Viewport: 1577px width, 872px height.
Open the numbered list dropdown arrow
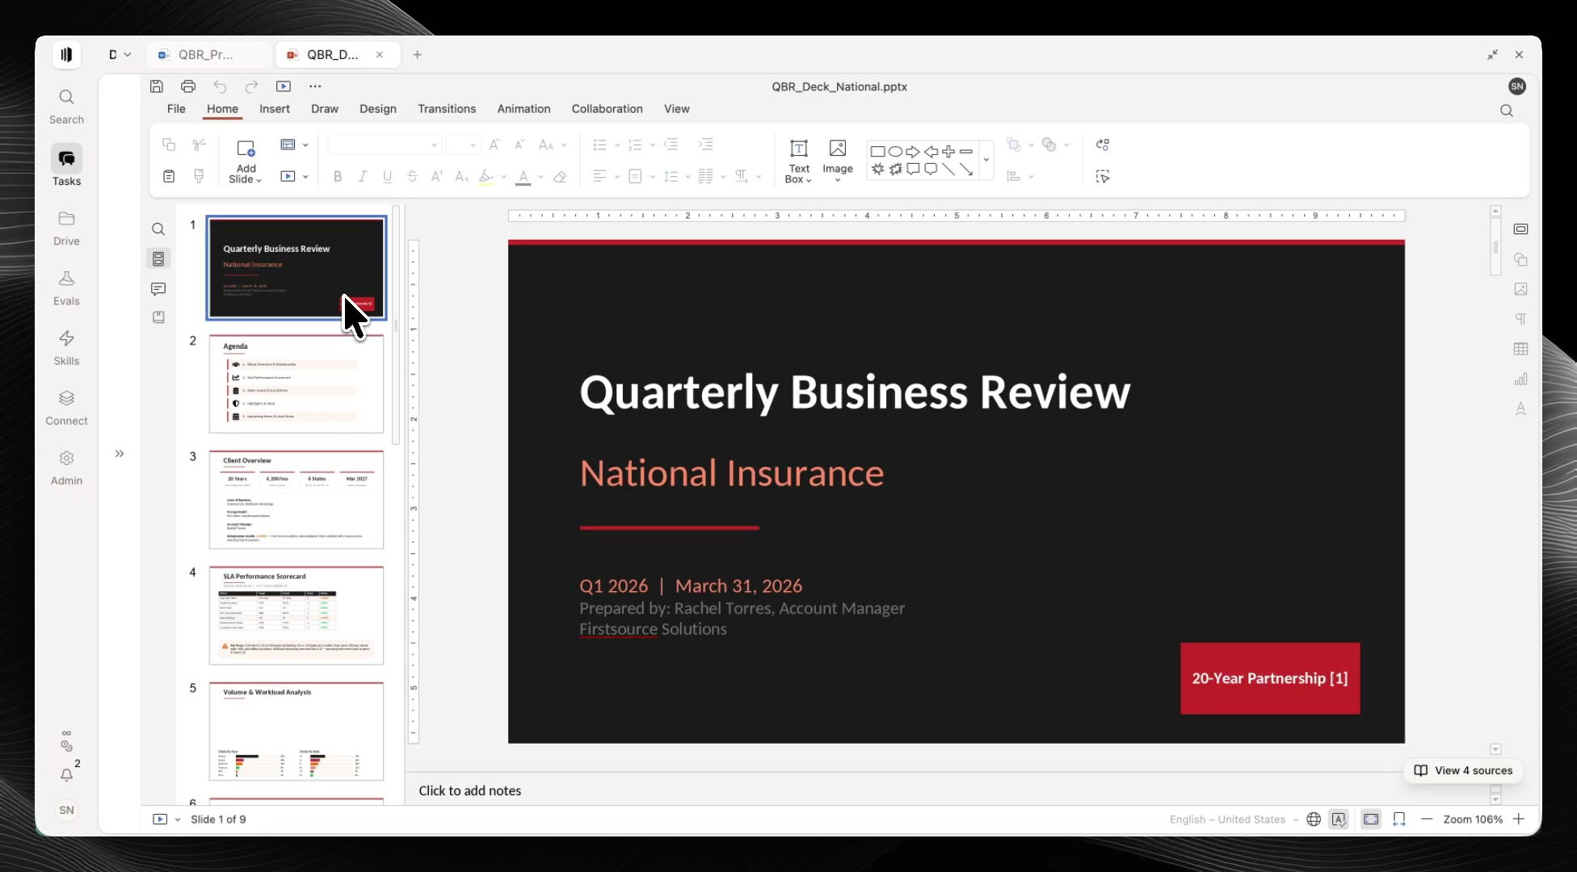652,145
